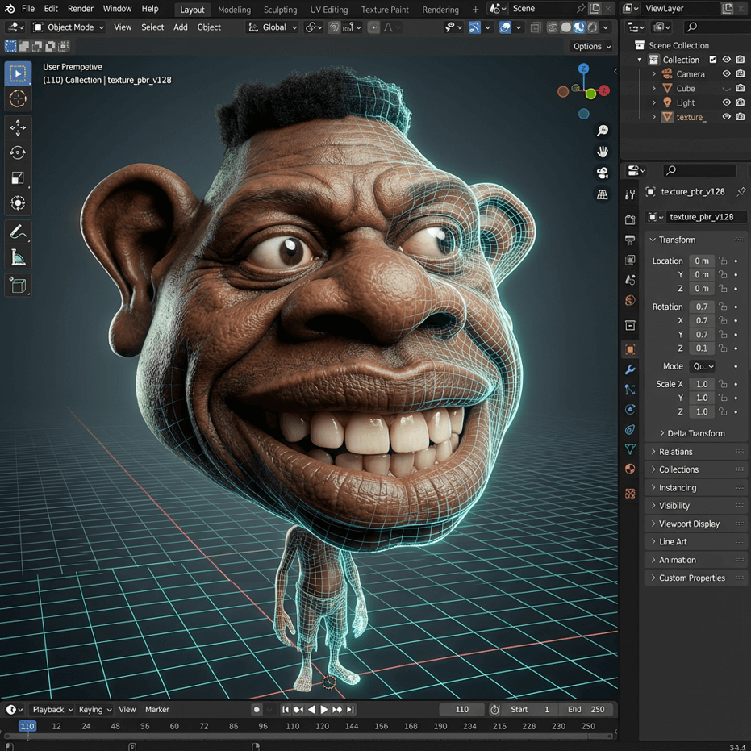Activate the Annotate pencil tool
The width and height of the screenshot is (751, 751).
point(17,232)
